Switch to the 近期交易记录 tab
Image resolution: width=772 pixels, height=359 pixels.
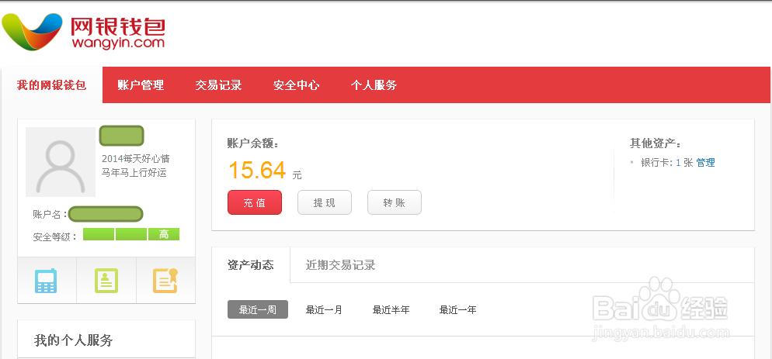pos(341,265)
